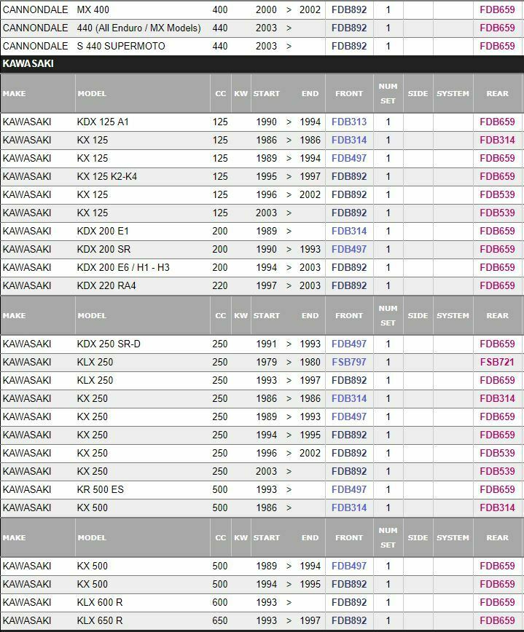Open rear FDB659 in KR 500 ES row

(x=497, y=489)
